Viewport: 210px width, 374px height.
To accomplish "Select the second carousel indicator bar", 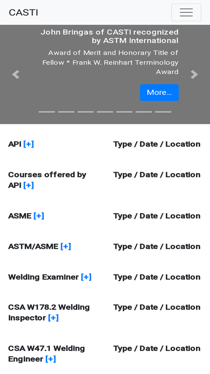I will pyautogui.click(x=66, y=112).
